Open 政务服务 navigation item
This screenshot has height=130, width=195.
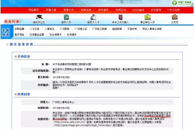(x=103, y=10)
